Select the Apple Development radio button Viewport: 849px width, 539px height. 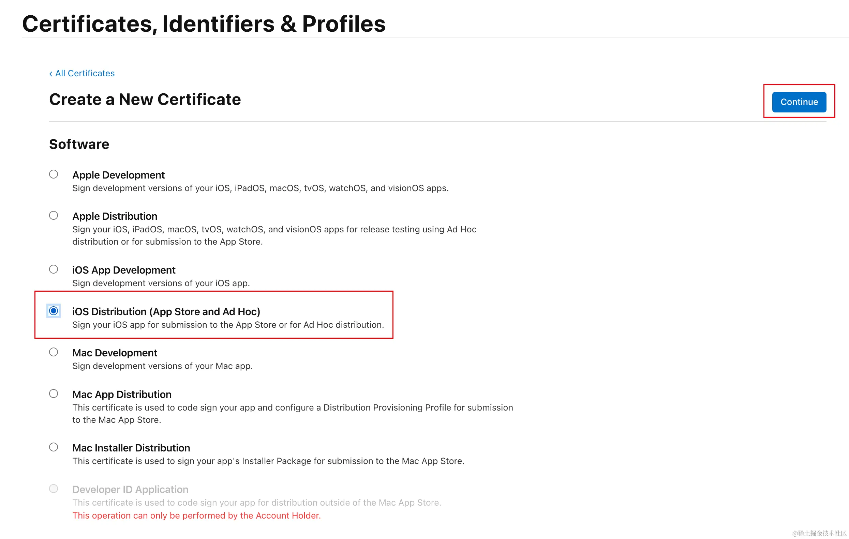click(54, 174)
